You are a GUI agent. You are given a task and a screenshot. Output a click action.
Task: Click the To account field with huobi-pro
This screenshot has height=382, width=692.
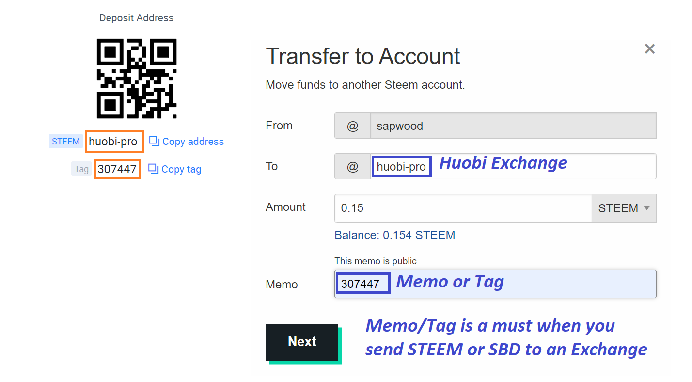pos(513,166)
